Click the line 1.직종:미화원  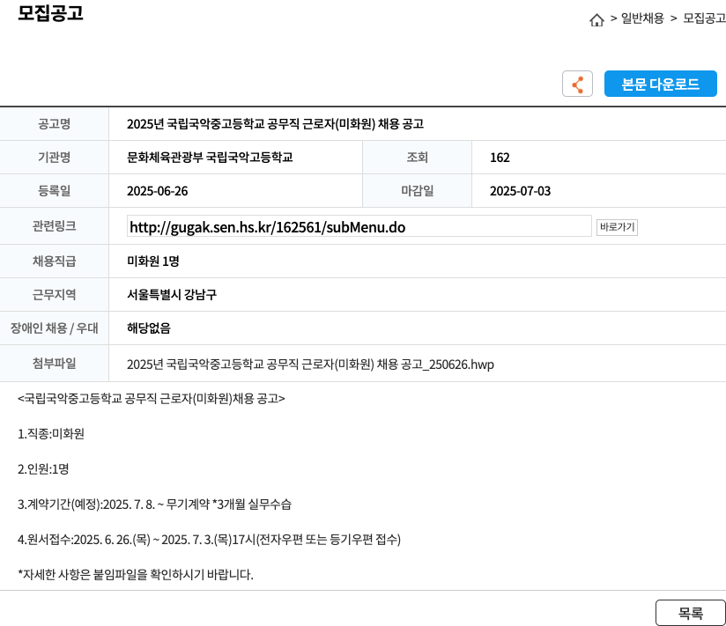pos(51,433)
